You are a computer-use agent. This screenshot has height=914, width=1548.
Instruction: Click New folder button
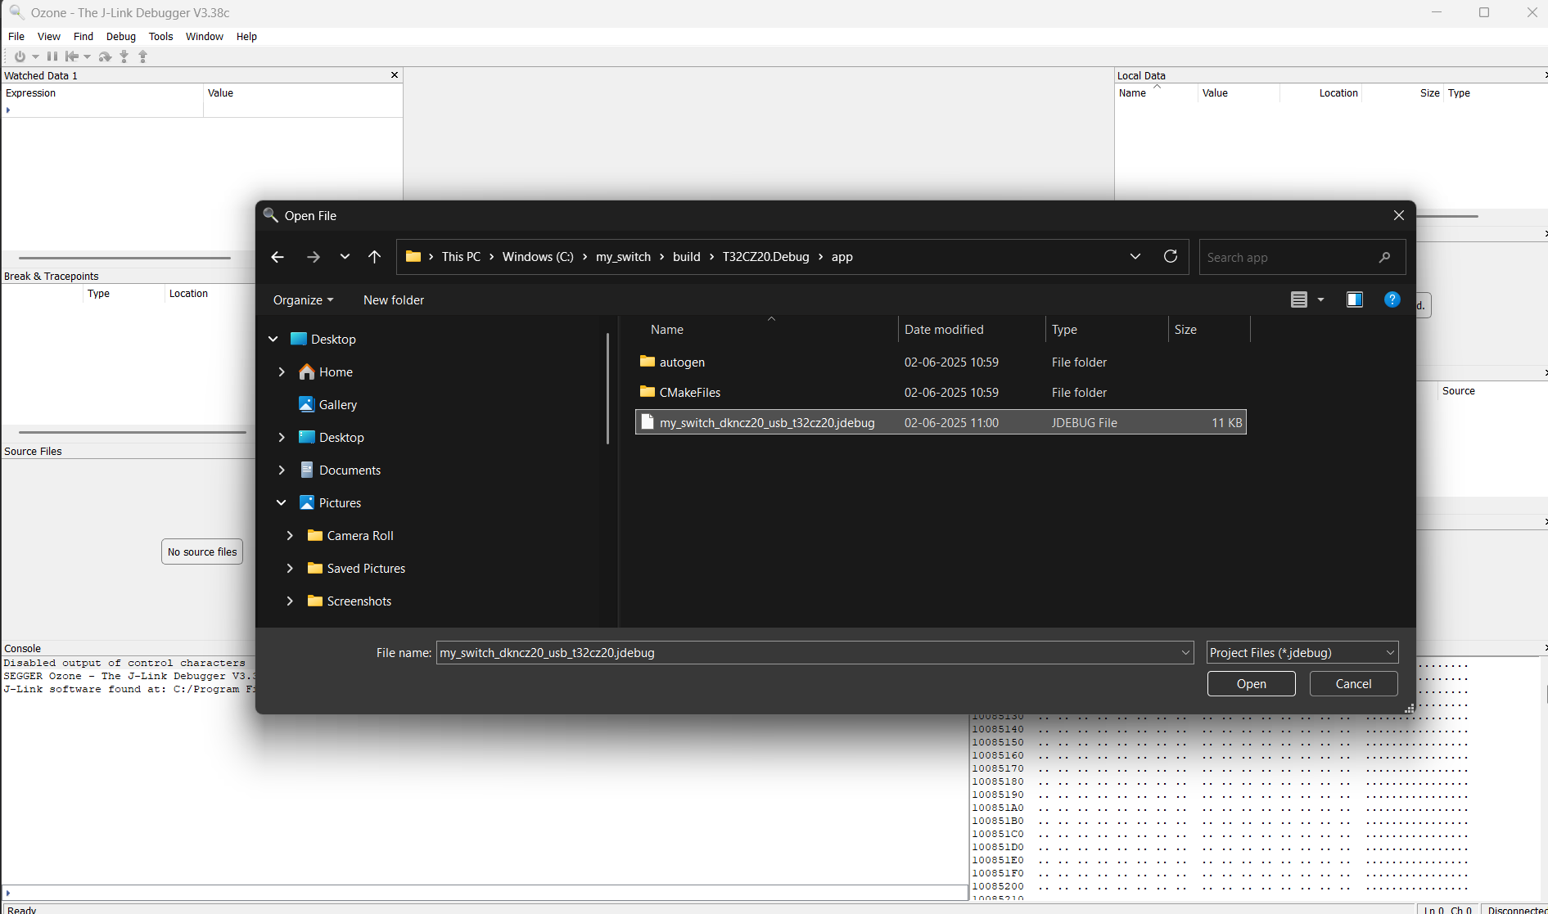pos(394,300)
